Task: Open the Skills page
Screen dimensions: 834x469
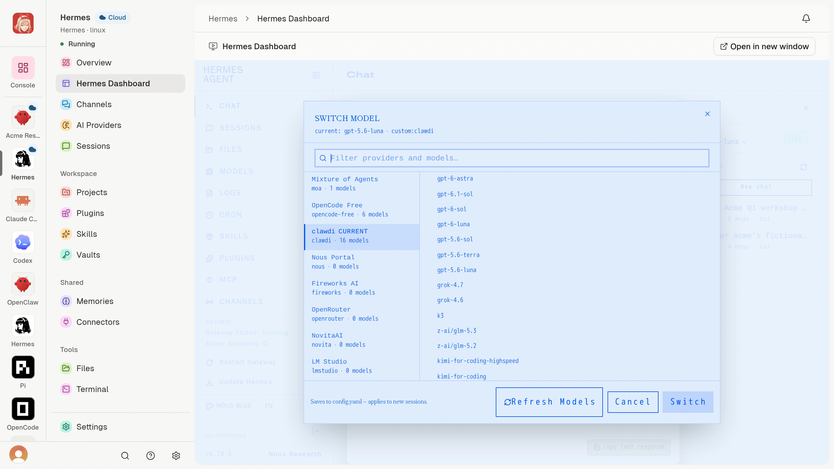Action: point(120,234)
